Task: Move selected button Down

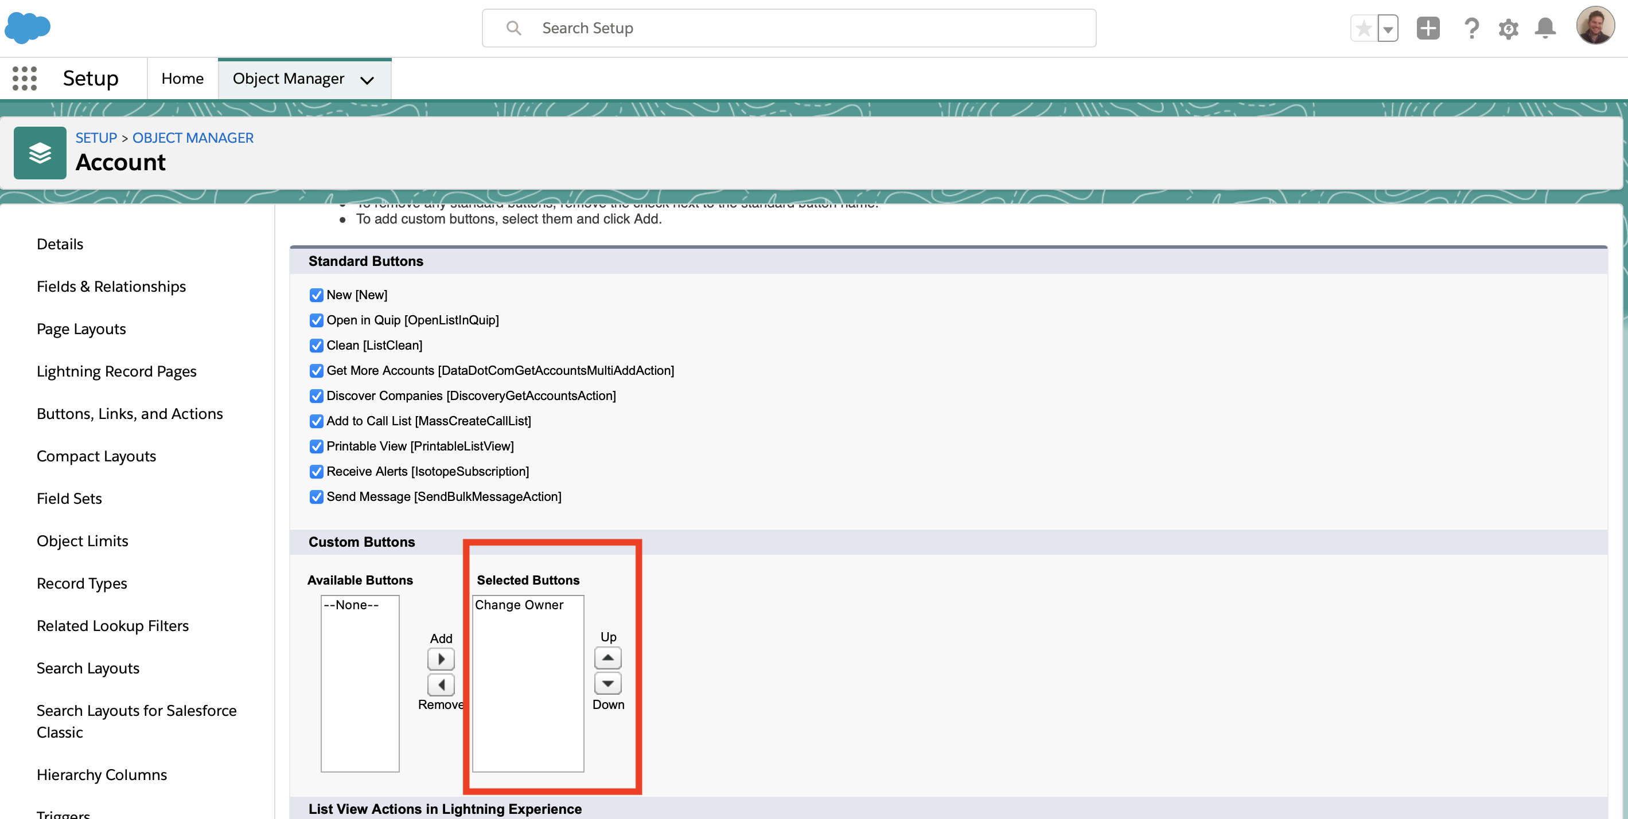Action: point(607,683)
